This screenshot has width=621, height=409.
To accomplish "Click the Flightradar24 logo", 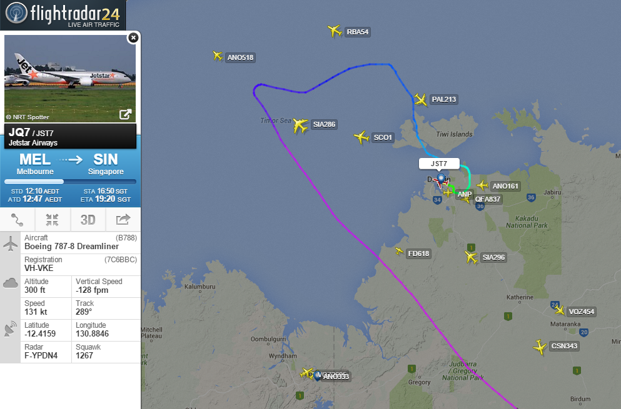I will pos(63,14).
